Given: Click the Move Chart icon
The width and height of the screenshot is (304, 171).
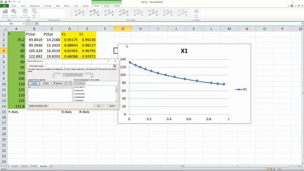Looking at the screenshot, I should [x=196, y=14].
